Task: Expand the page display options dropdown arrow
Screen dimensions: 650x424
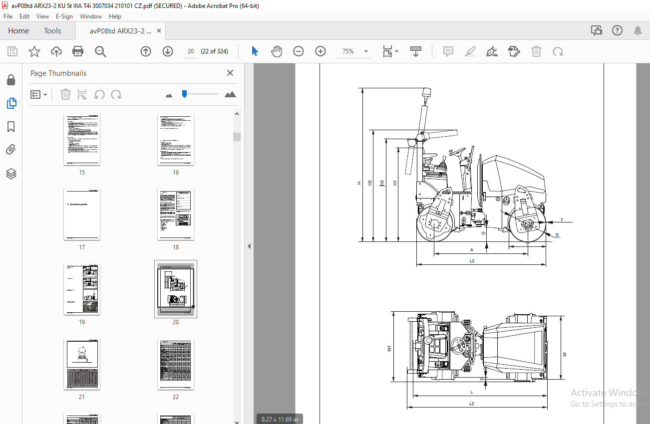Action: click(397, 51)
